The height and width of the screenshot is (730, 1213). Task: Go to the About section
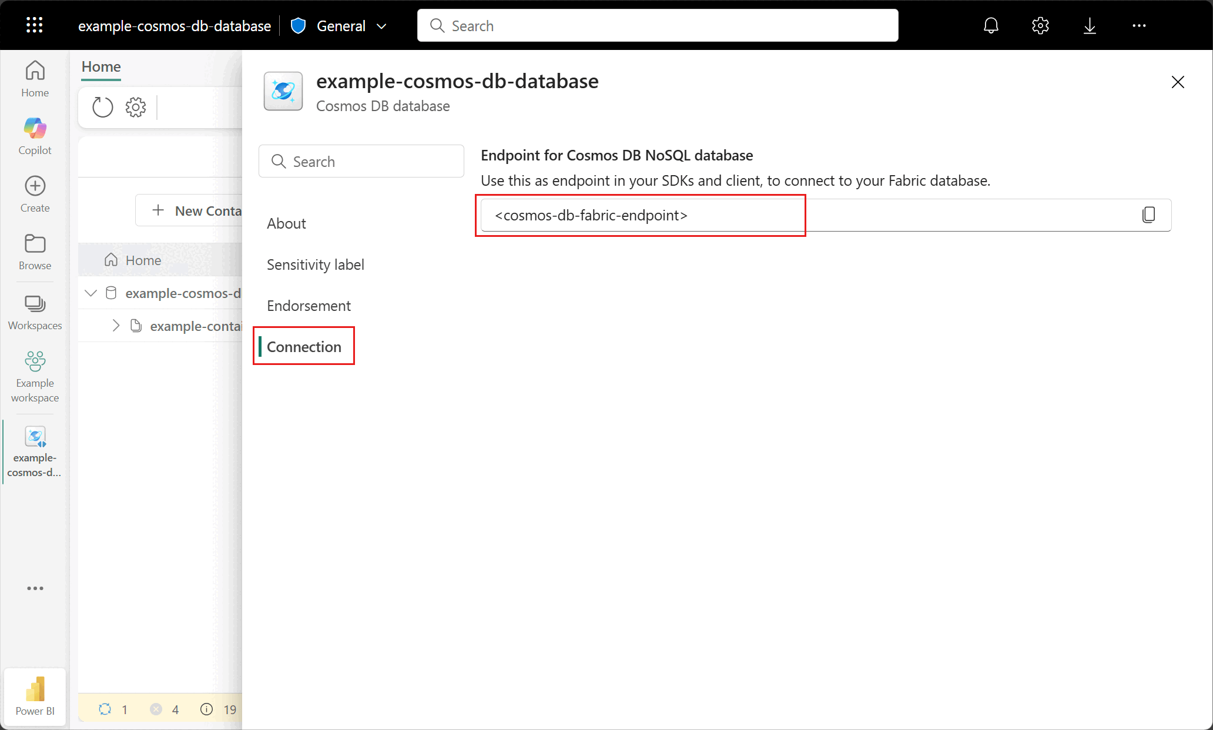coord(286,223)
